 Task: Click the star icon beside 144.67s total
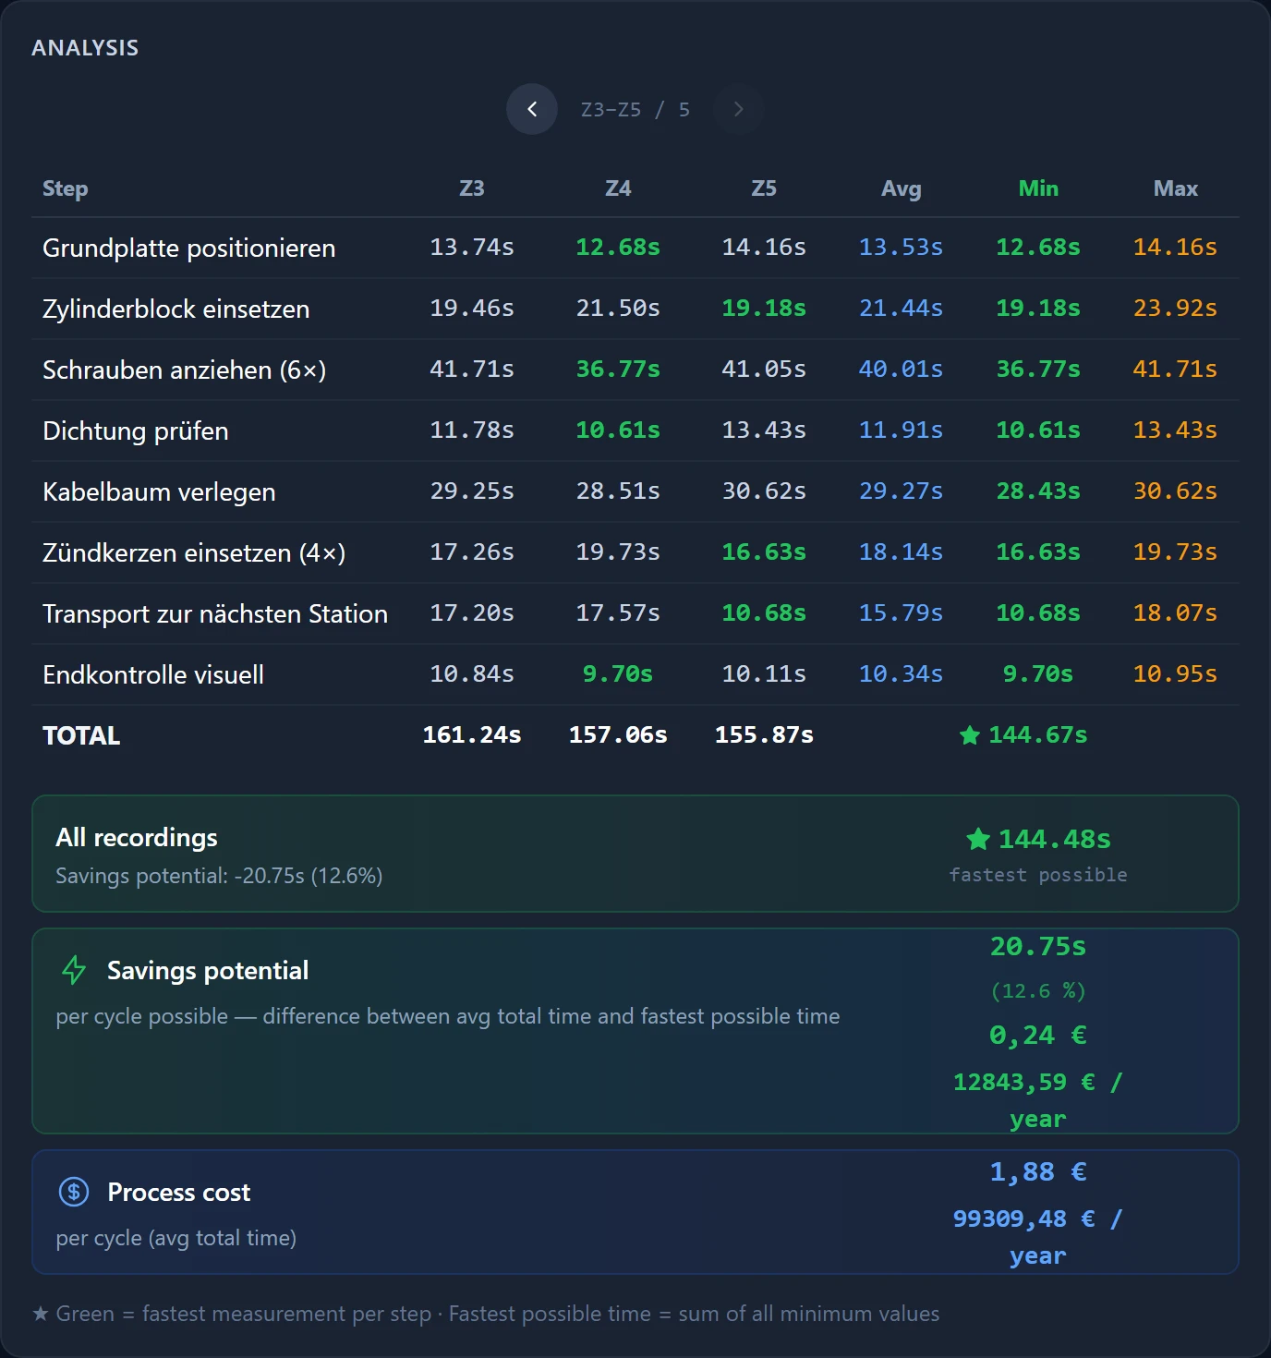pyautogui.click(x=969, y=735)
